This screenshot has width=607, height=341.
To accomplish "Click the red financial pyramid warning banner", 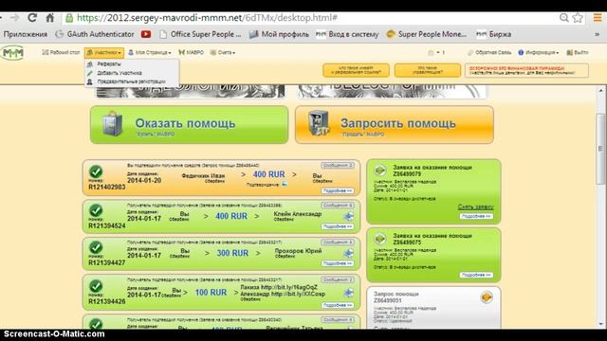I will 526,70.
